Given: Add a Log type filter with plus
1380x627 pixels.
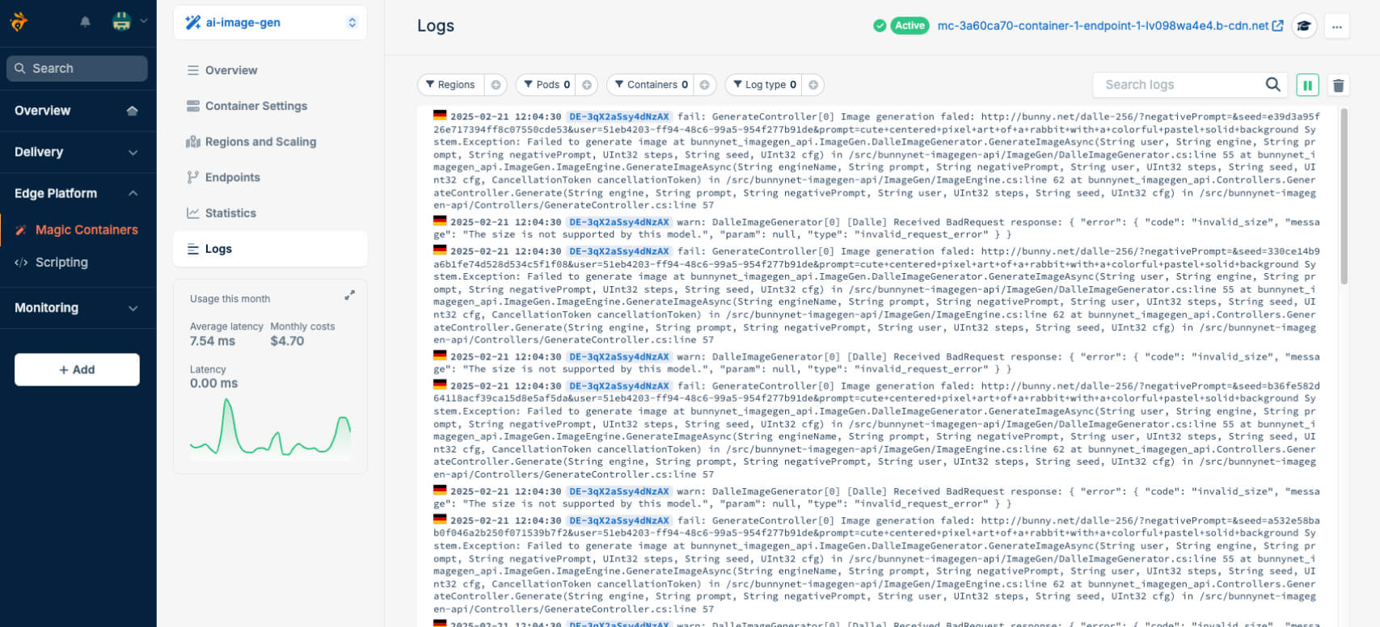Looking at the screenshot, I should [x=813, y=85].
